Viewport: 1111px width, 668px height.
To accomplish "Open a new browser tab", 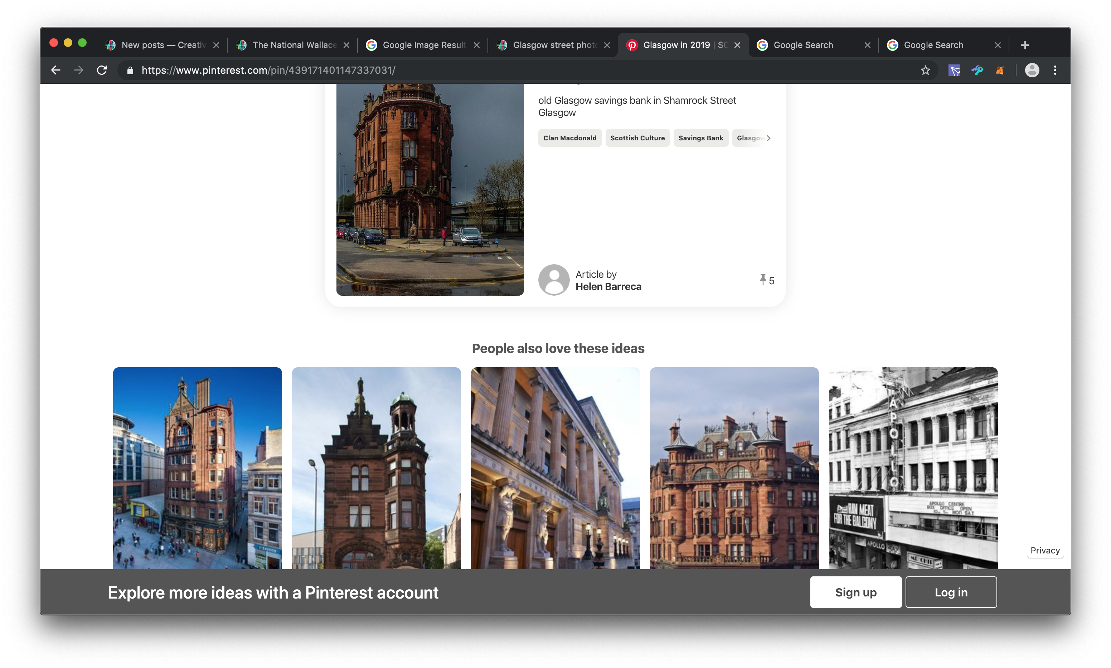I will 1025,45.
